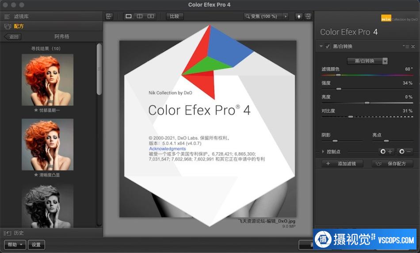Click the 滤镜颜色 hue slider handle
Viewport: 420px width, 253px height.
click(338, 75)
